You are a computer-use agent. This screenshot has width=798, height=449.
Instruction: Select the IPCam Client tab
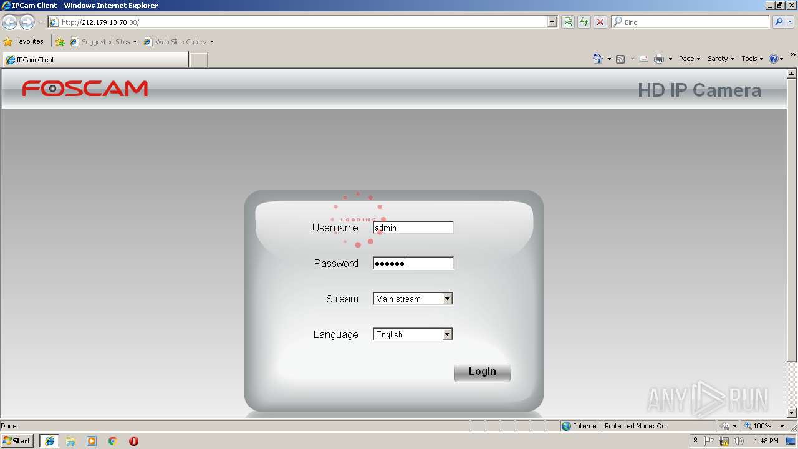[95, 60]
